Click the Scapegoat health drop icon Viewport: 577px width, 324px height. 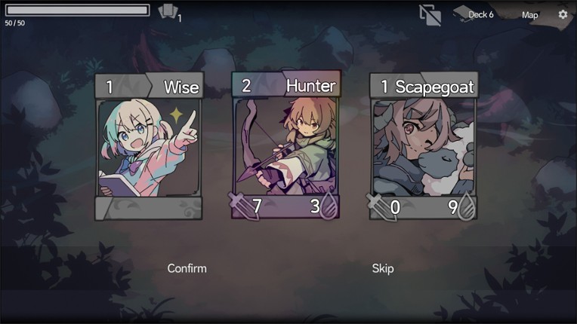pos(466,207)
